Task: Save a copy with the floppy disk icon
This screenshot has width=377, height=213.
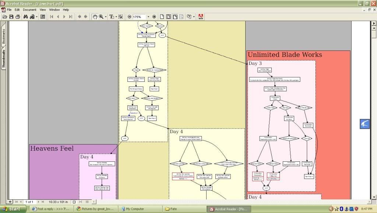Action: [11, 17]
